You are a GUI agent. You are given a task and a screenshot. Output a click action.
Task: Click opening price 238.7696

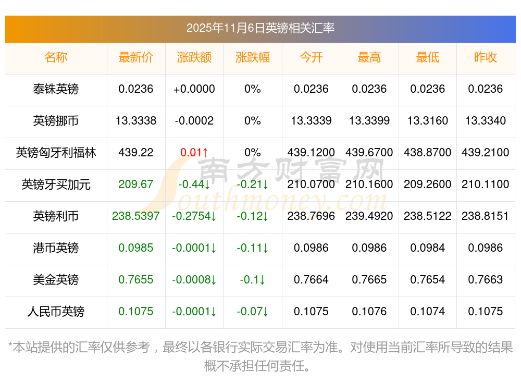coord(311,216)
